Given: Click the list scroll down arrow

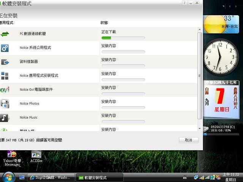Looking at the screenshot, I should point(200,129).
